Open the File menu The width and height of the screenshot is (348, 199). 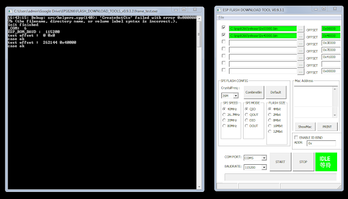(x=221, y=17)
